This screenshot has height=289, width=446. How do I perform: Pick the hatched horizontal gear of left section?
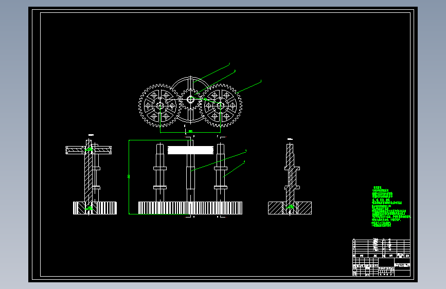(x=88, y=150)
